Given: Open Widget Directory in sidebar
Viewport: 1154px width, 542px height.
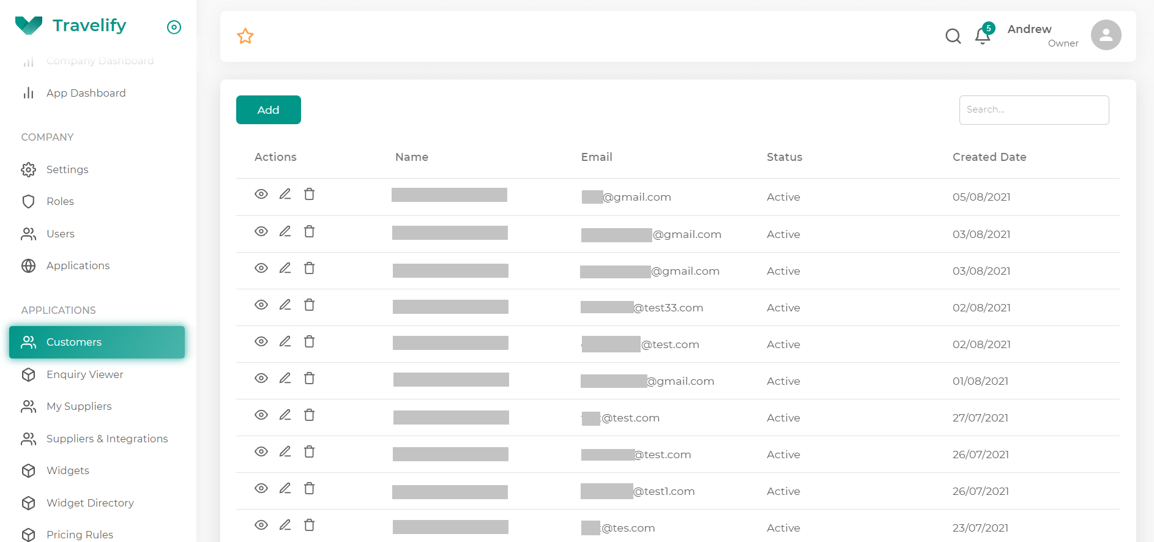Looking at the screenshot, I should click(90, 503).
